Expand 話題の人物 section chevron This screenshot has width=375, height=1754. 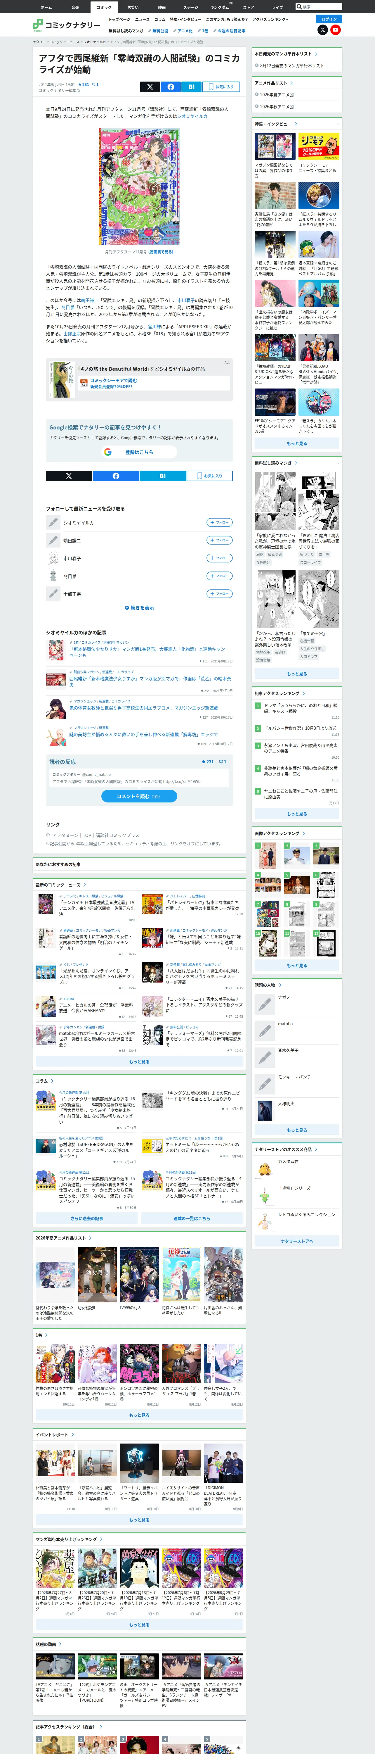280,985
